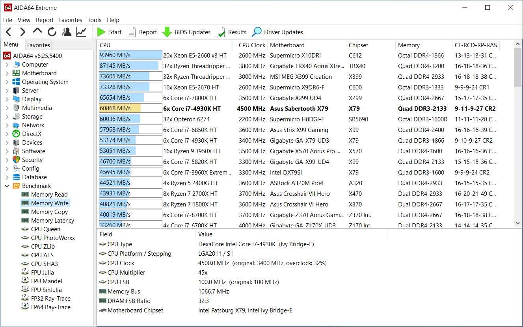Expand the Operating System tree node

pyautogui.click(x=7, y=82)
